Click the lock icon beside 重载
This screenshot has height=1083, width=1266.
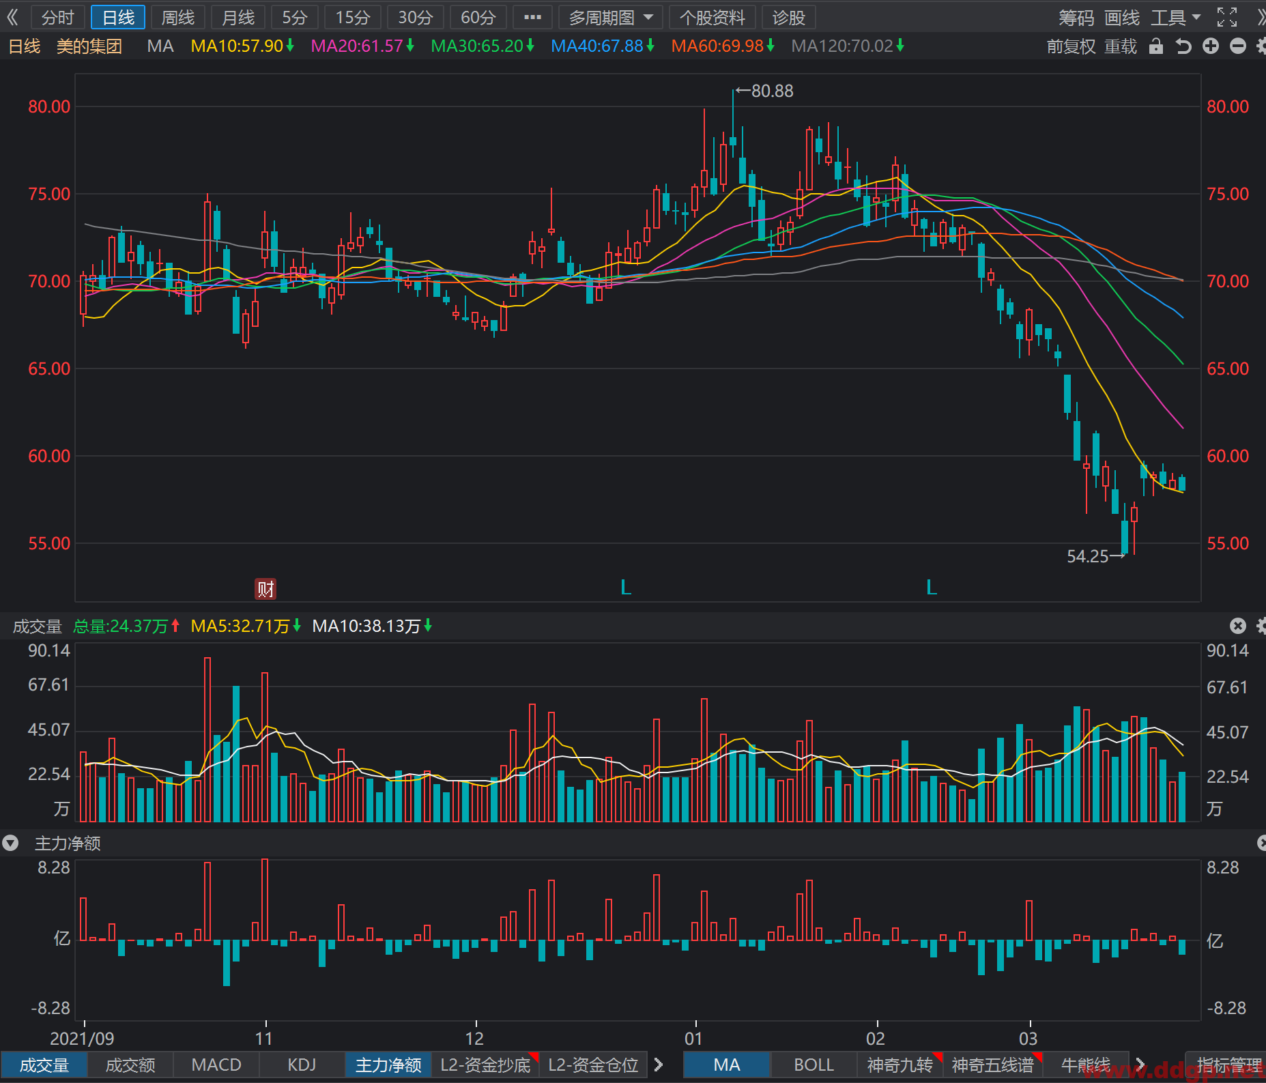(1155, 46)
